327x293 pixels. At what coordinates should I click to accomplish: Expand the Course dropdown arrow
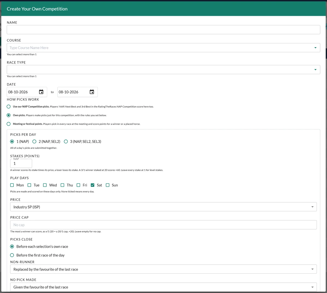316,48
